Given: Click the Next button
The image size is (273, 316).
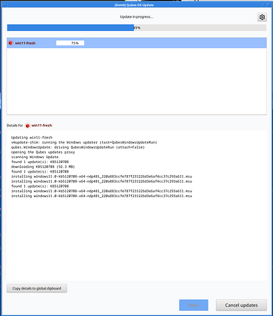Looking at the screenshot, I should pyautogui.click(x=194, y=305).
